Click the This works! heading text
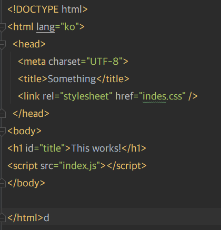 tap(96, 148)
